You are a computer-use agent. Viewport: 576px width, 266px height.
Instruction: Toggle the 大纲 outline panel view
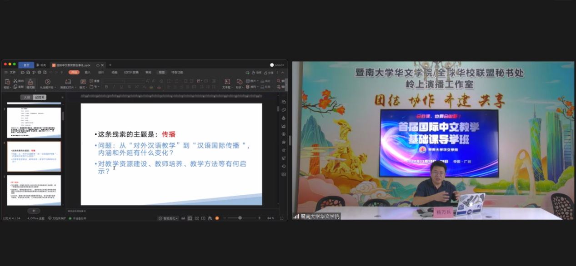tap(27, 97)
